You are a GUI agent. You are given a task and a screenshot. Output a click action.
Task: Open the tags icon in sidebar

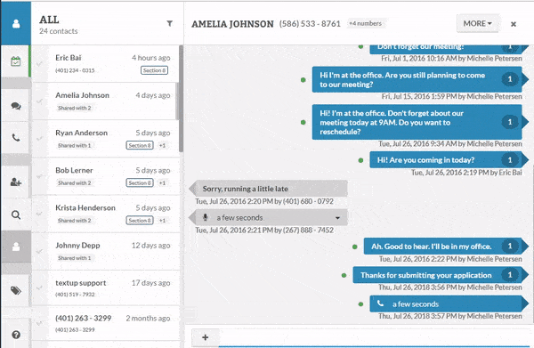16,290
